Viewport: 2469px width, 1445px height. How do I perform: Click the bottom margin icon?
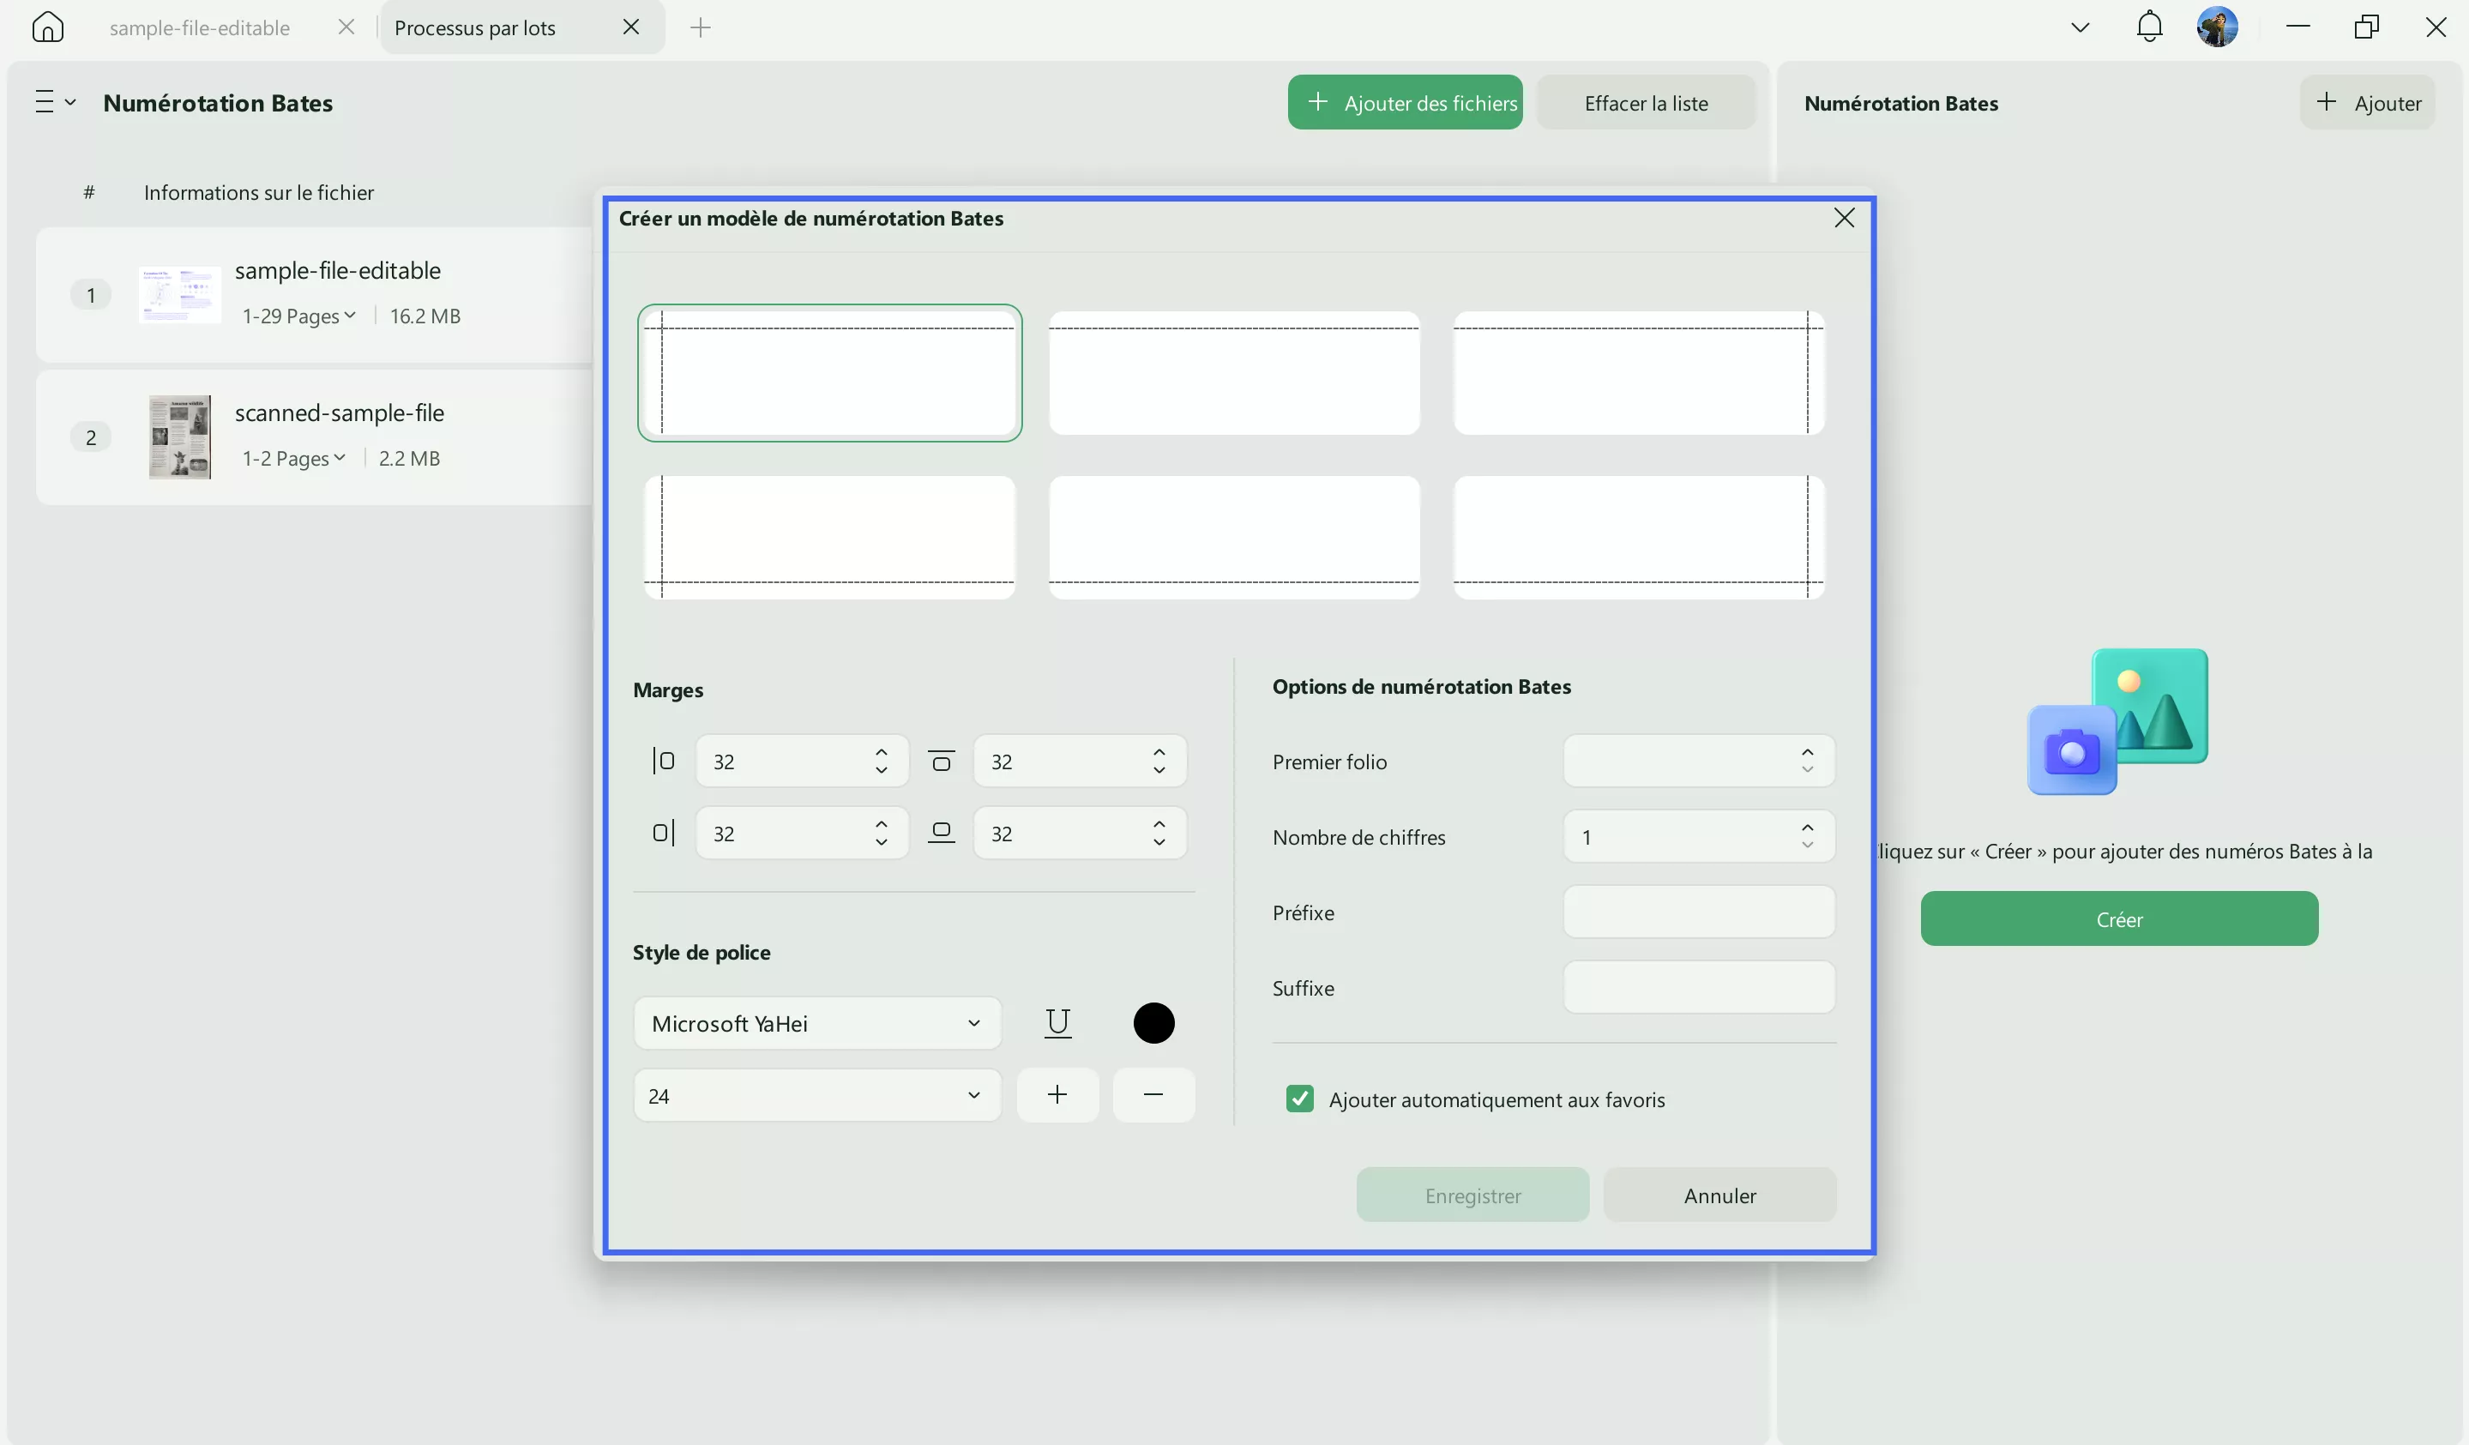[x=942, y=833]
